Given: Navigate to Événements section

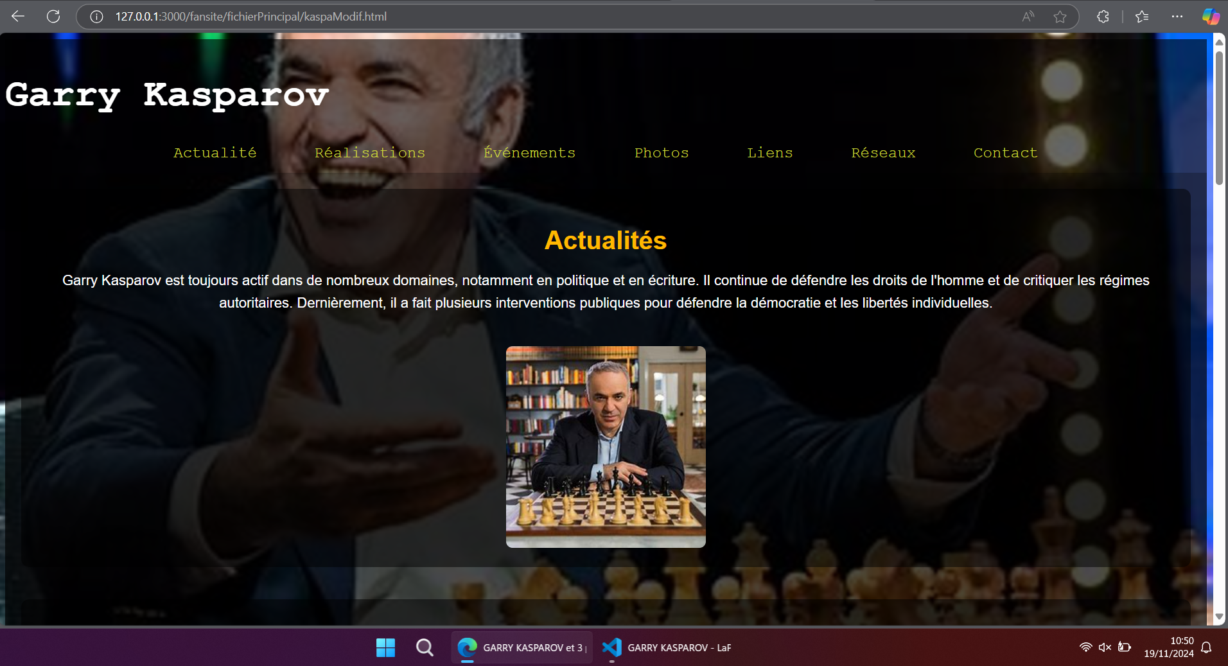Looking at the screenshot, I should pos(529,153).
